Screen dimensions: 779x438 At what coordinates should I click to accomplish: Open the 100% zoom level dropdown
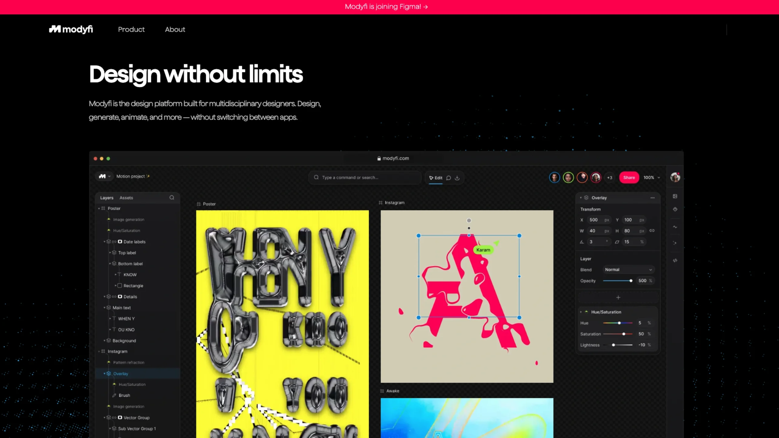[652, 178]
